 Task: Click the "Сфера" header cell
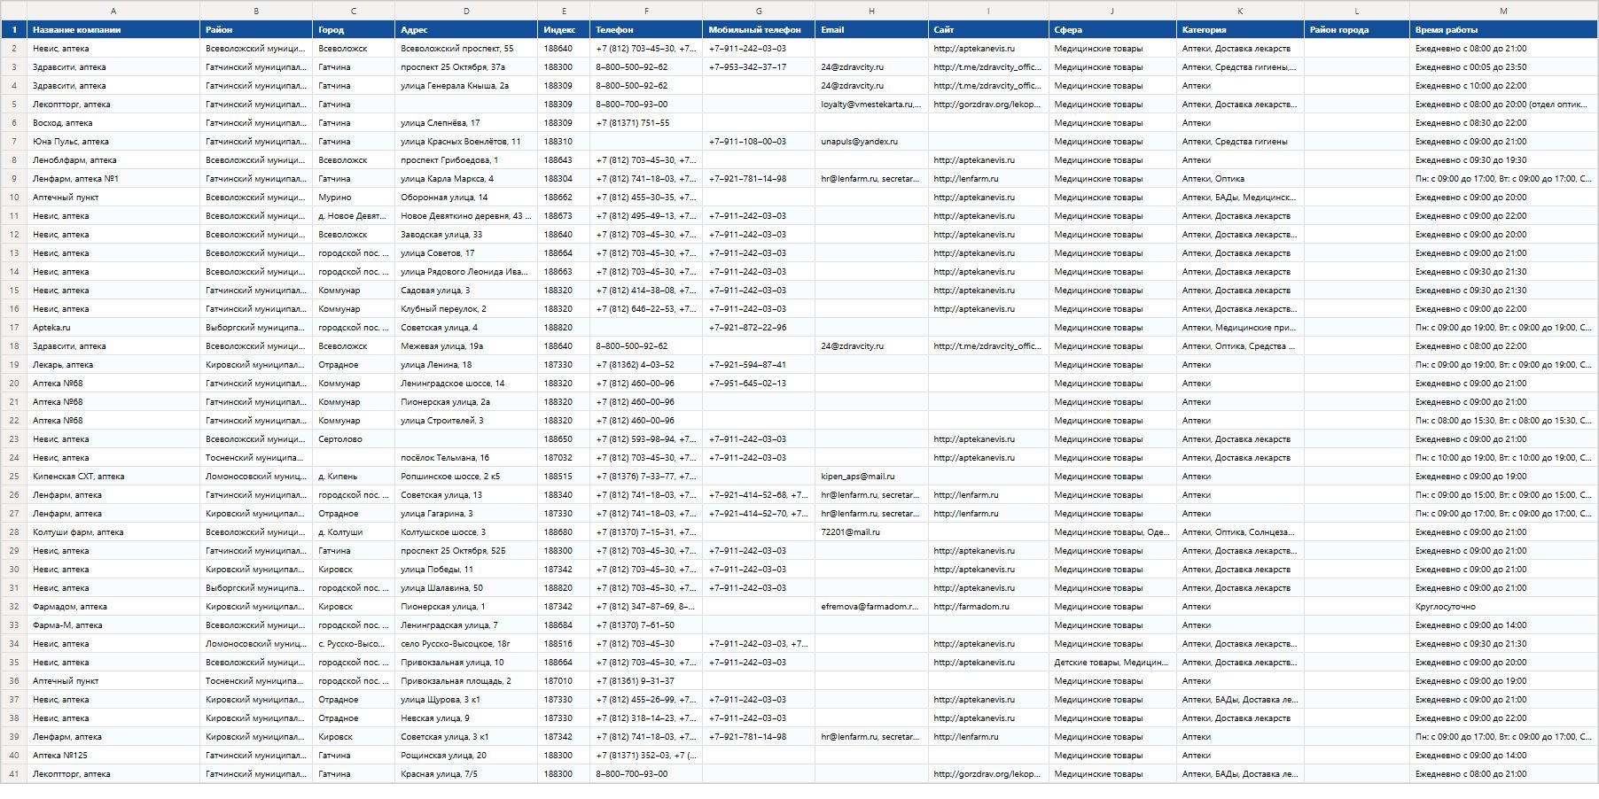click(1112, 30)
